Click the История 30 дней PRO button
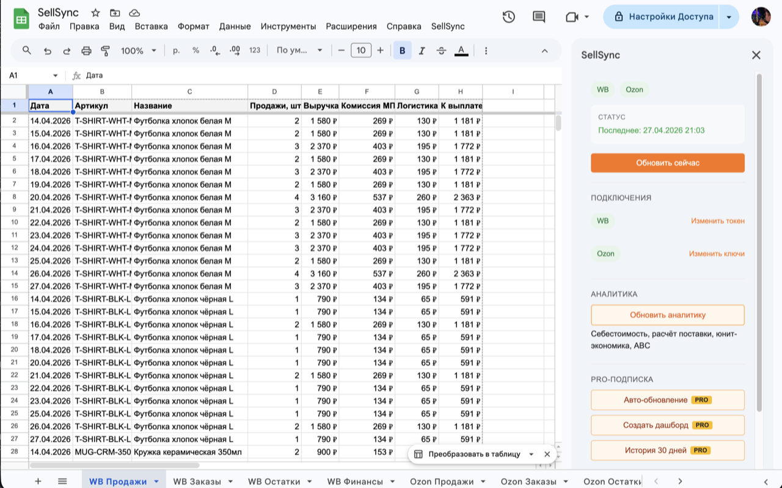Screen dimensions: 782x488 click(668, 450)
